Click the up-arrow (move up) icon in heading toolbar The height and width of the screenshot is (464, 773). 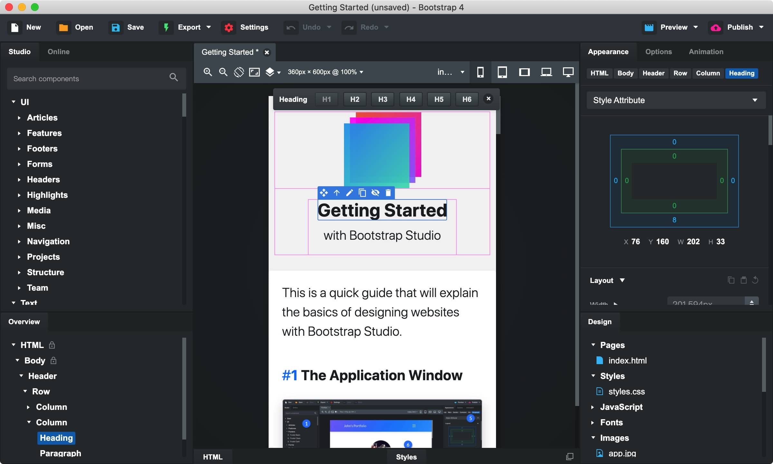[336, 192]
